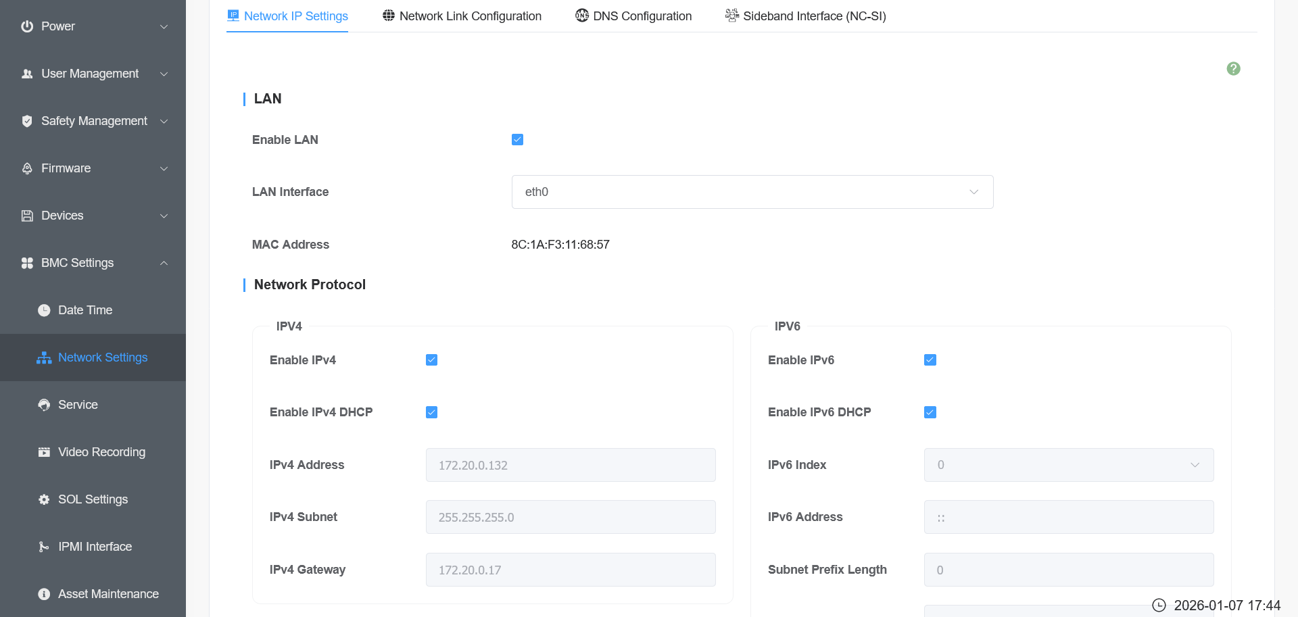Click the Asset Maintenance info icon
Viewport: 1298px width, 617px height.
[x=44, y=594]
